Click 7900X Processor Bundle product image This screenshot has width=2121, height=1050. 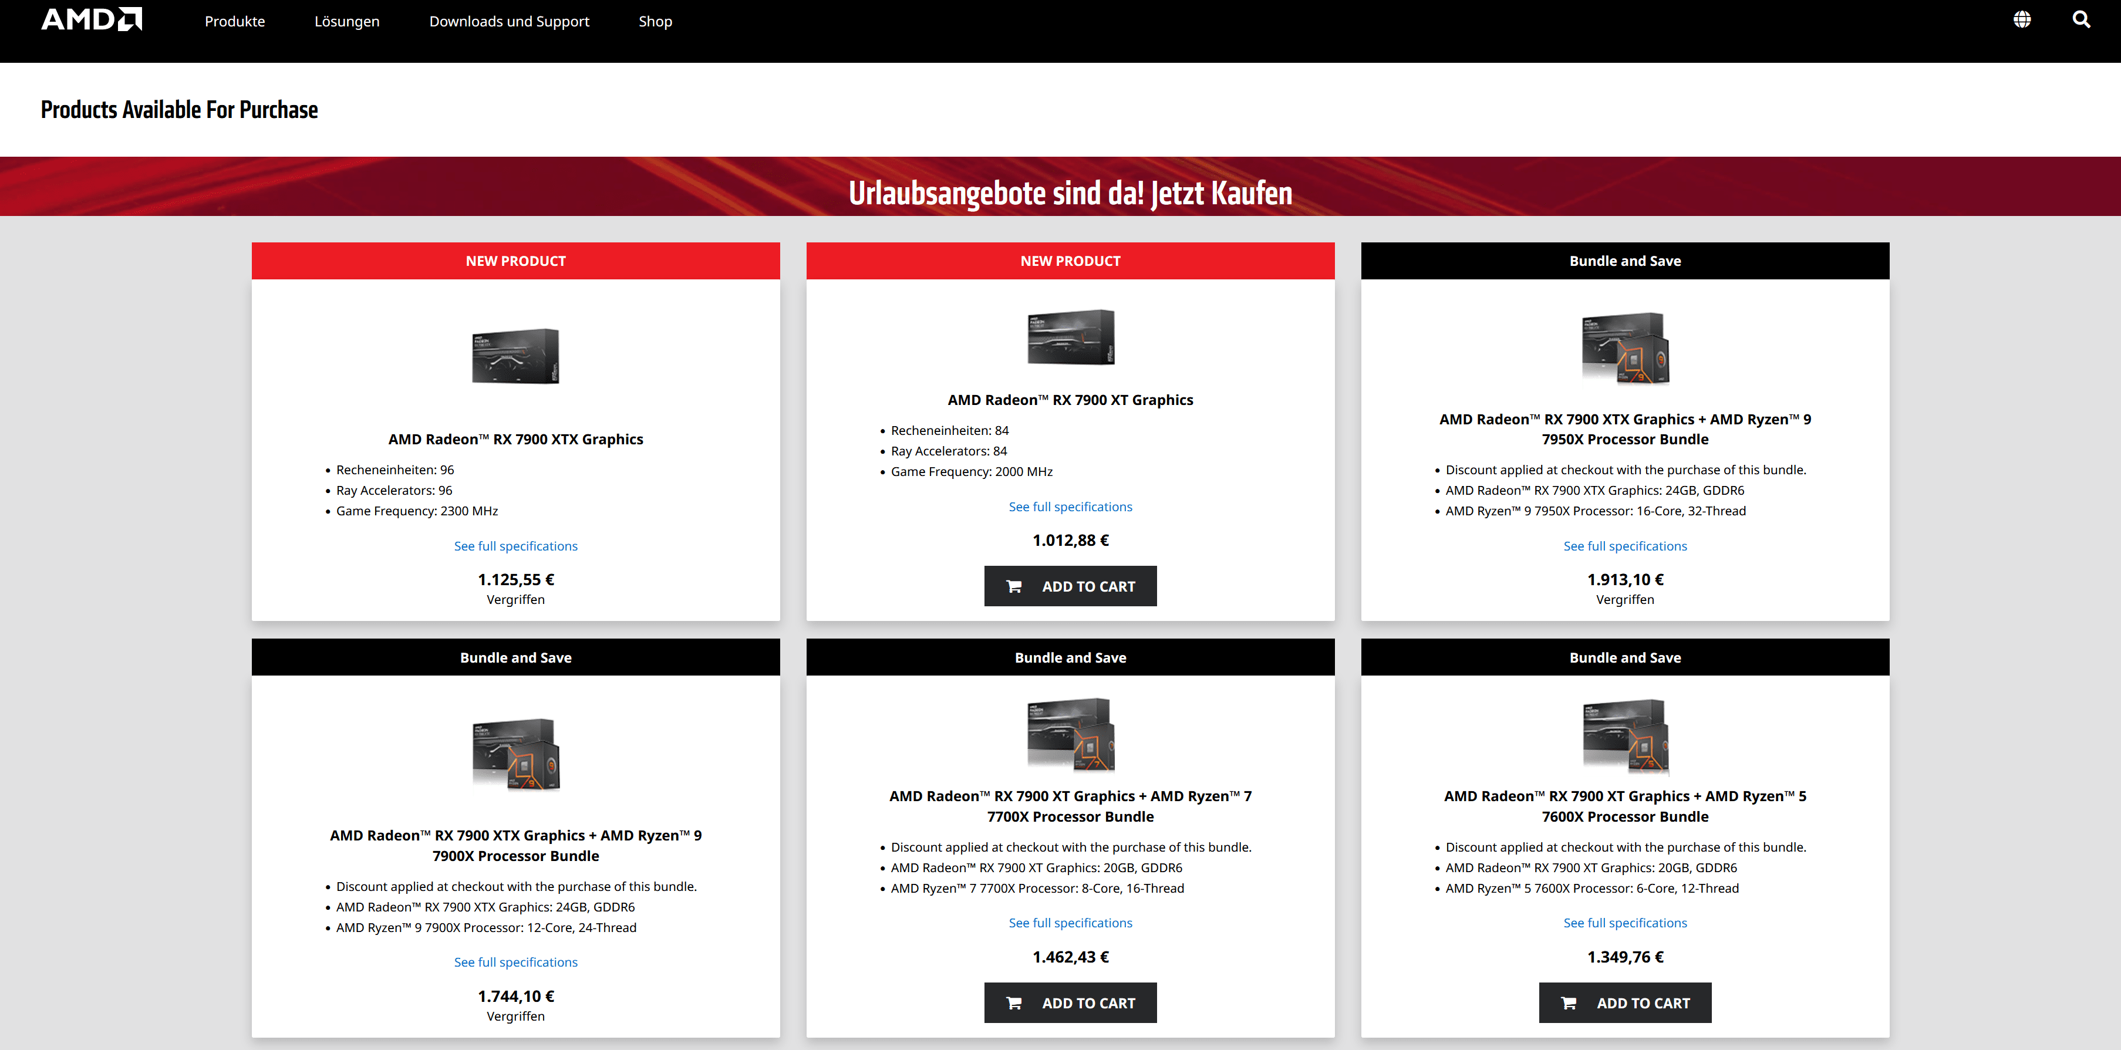(515, 755)
